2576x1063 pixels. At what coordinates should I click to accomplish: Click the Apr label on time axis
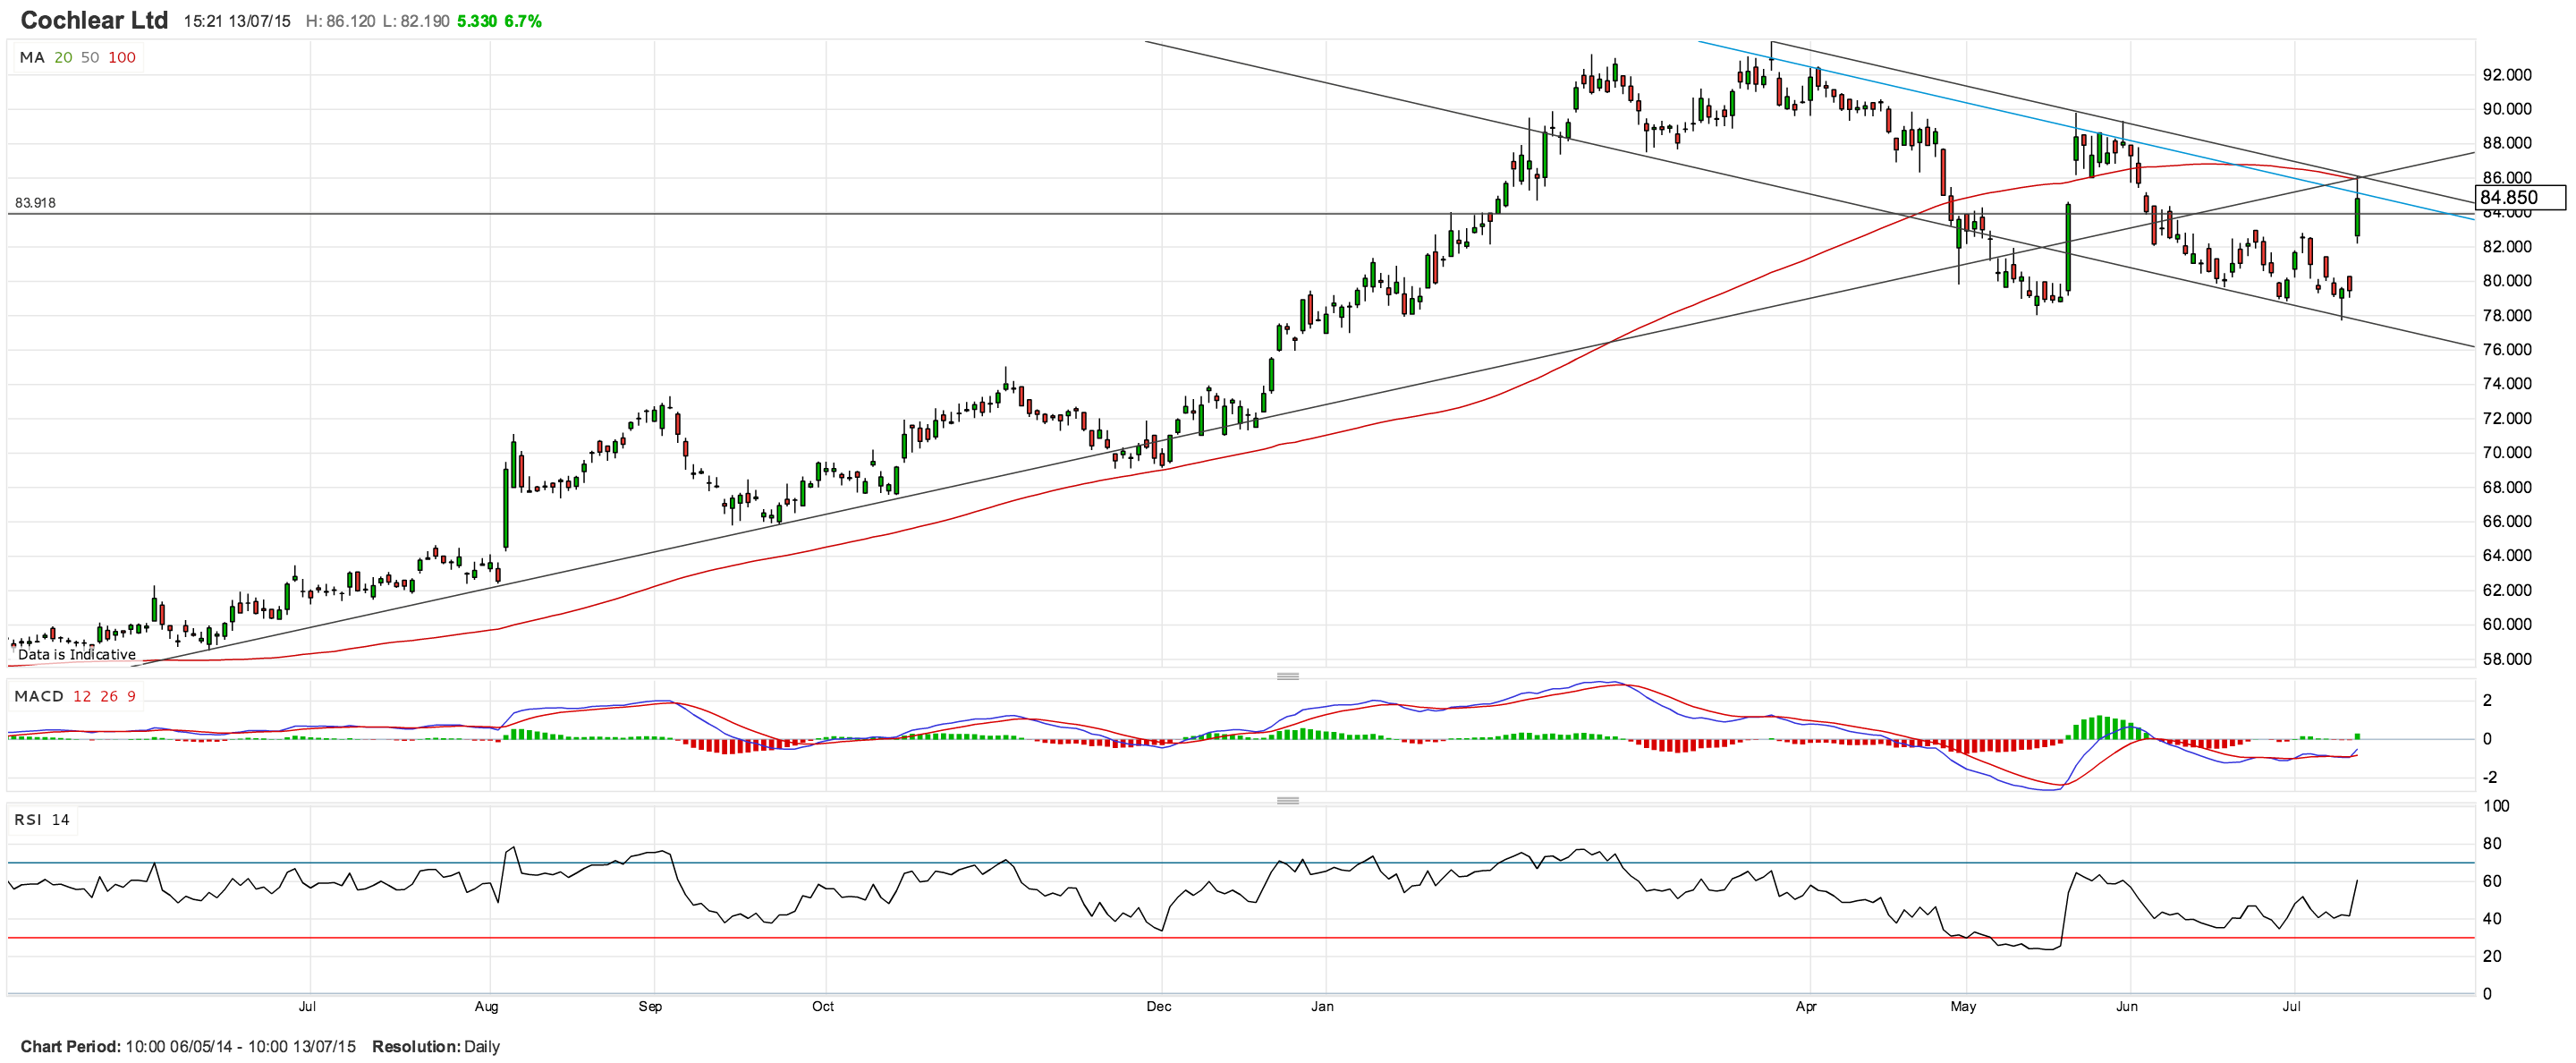click(1806, 1007)
